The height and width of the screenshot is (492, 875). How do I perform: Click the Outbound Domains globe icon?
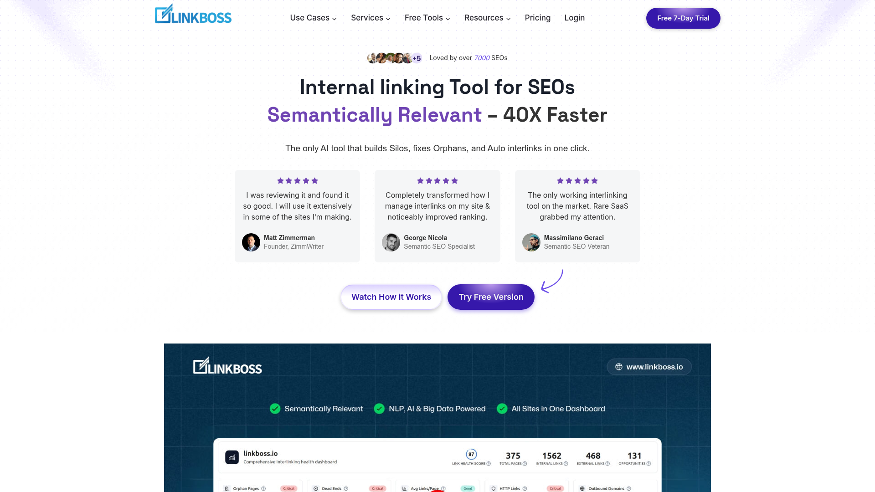582,489
